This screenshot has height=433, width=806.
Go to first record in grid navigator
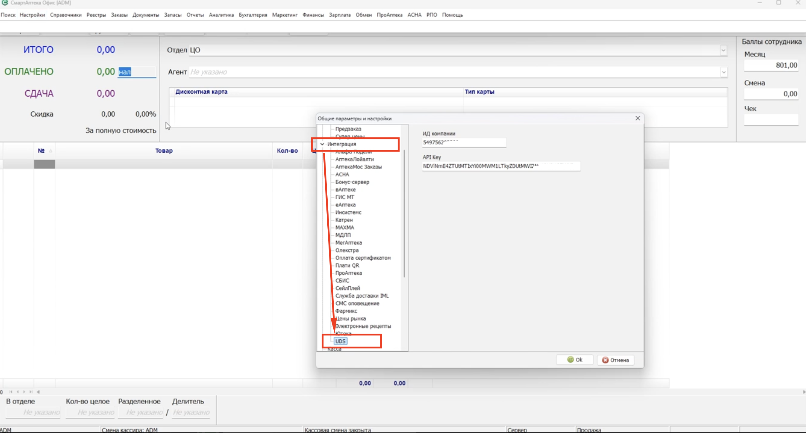11,392
